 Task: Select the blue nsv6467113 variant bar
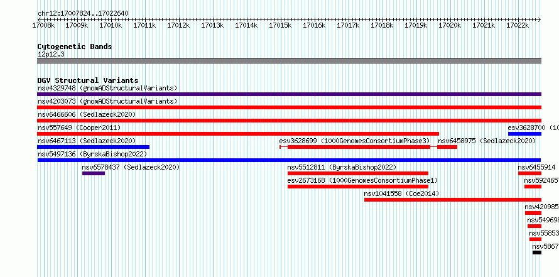[94, 147]
